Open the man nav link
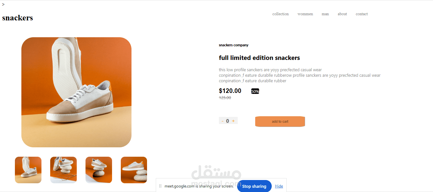 click(x=325, y=14)
